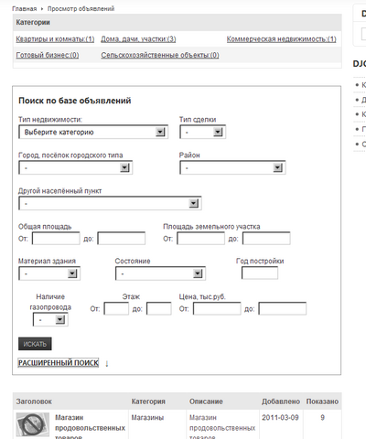Open the 'Город, посёлок городского типа' dropdown

pos(75,167)
